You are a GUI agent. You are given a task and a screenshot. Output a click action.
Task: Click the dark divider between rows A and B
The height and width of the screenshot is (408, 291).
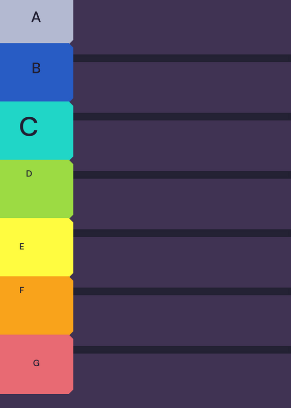click(x=182, y=58)
